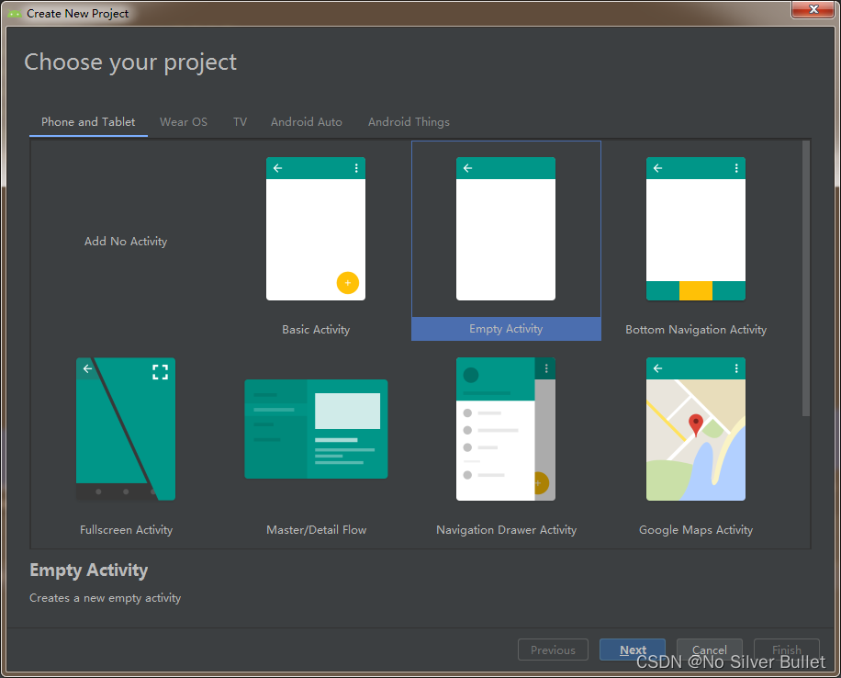The image size is (841, 678).
Task: Click the overflow dots in Google Maps preview
Action: [x=736, y=368]
